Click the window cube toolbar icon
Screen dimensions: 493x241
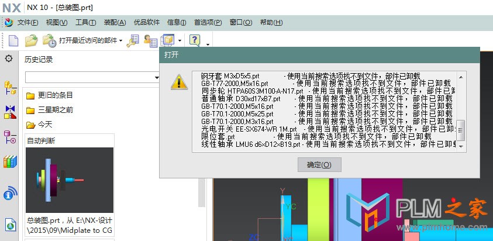coord(168,40)
